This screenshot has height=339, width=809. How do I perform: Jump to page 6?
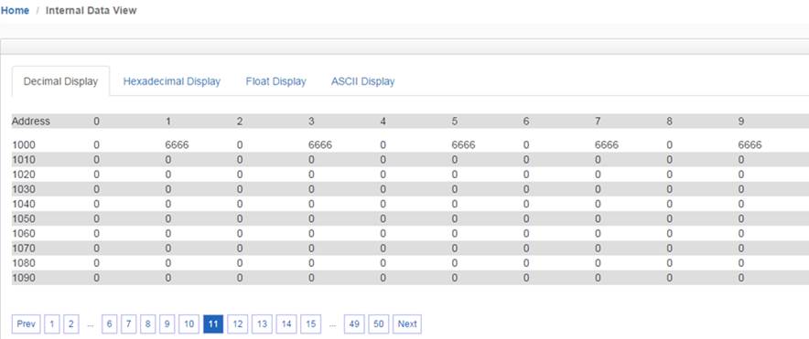point(109,324)
